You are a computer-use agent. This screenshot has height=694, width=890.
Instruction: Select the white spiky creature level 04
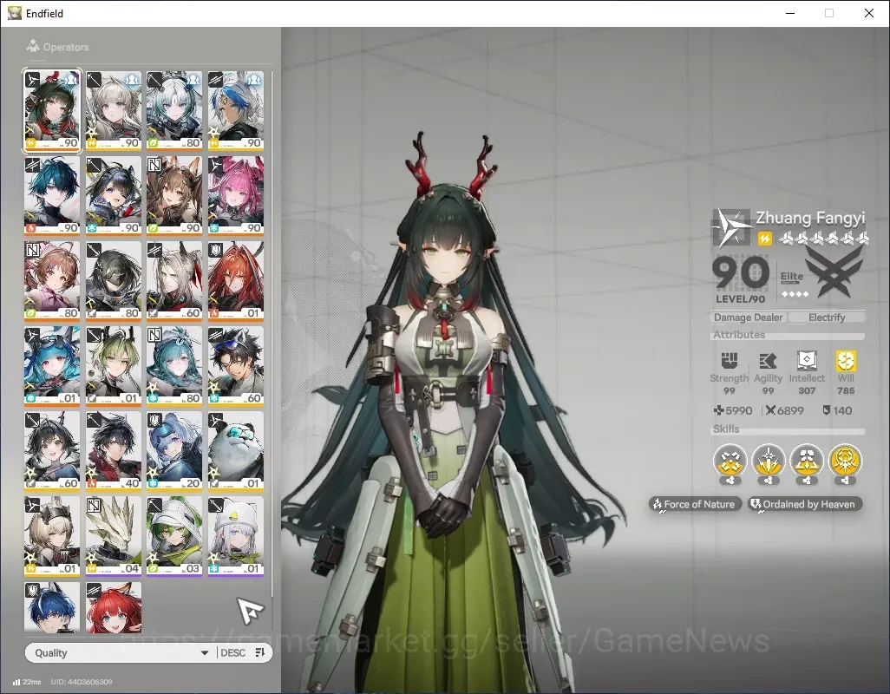(113, 536)
